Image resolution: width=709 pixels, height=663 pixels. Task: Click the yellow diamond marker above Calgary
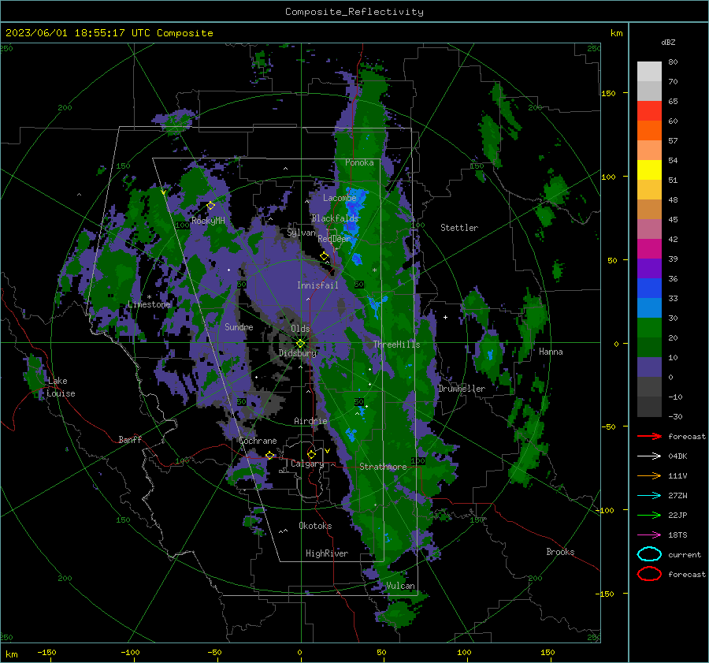click(311, 454)
